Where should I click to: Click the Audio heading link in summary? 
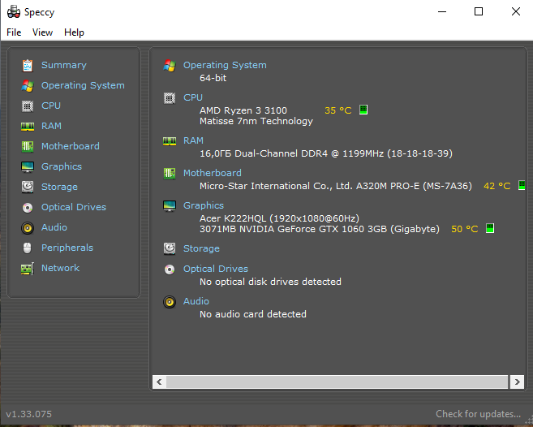tap(196, 301)
